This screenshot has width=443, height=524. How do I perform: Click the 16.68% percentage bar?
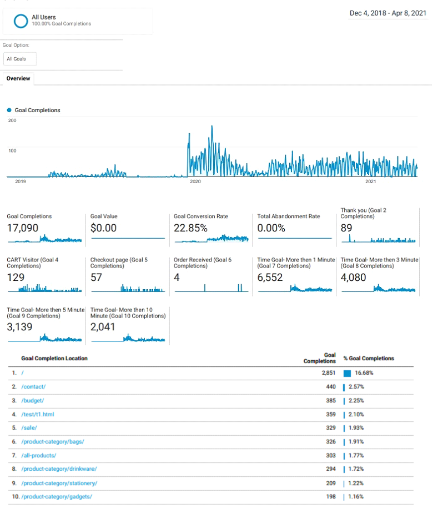point(348,373)
